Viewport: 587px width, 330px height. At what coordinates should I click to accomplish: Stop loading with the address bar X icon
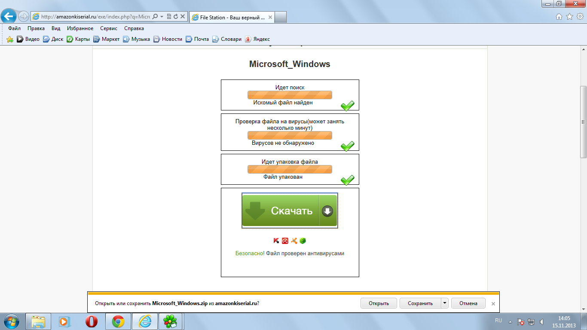(x=183, y=17)
